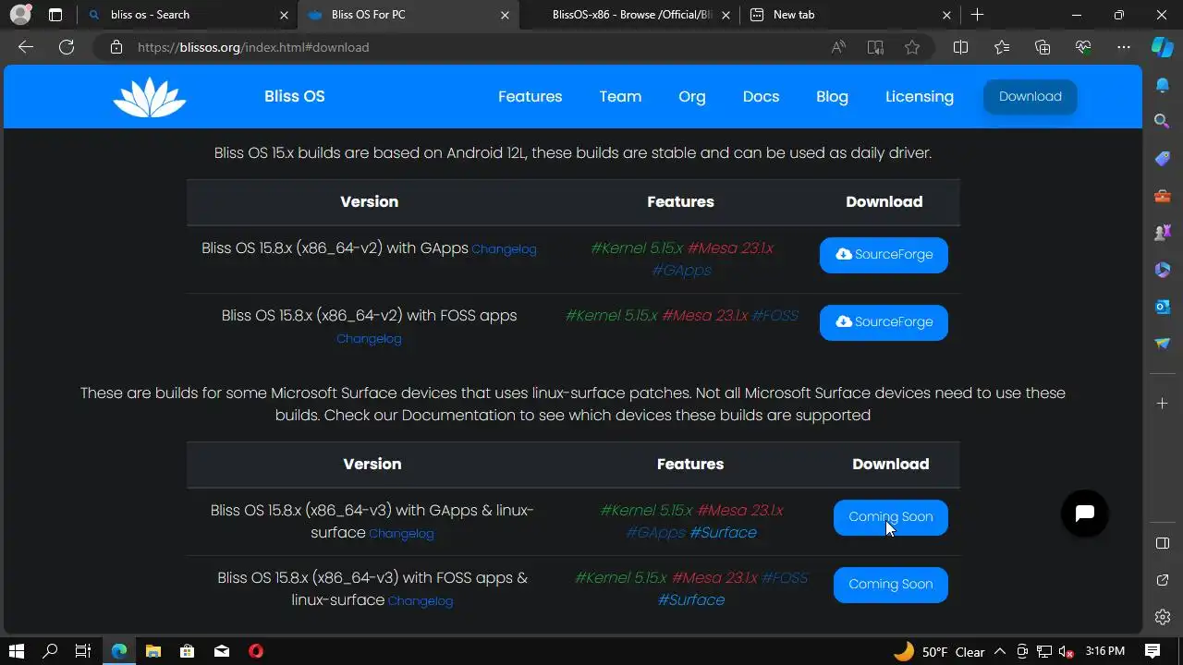Image resolution: width=1183 pixels, height=665 pixels.
Task: Open Shopping tag in sidebar
Action: coord(1163,159)
